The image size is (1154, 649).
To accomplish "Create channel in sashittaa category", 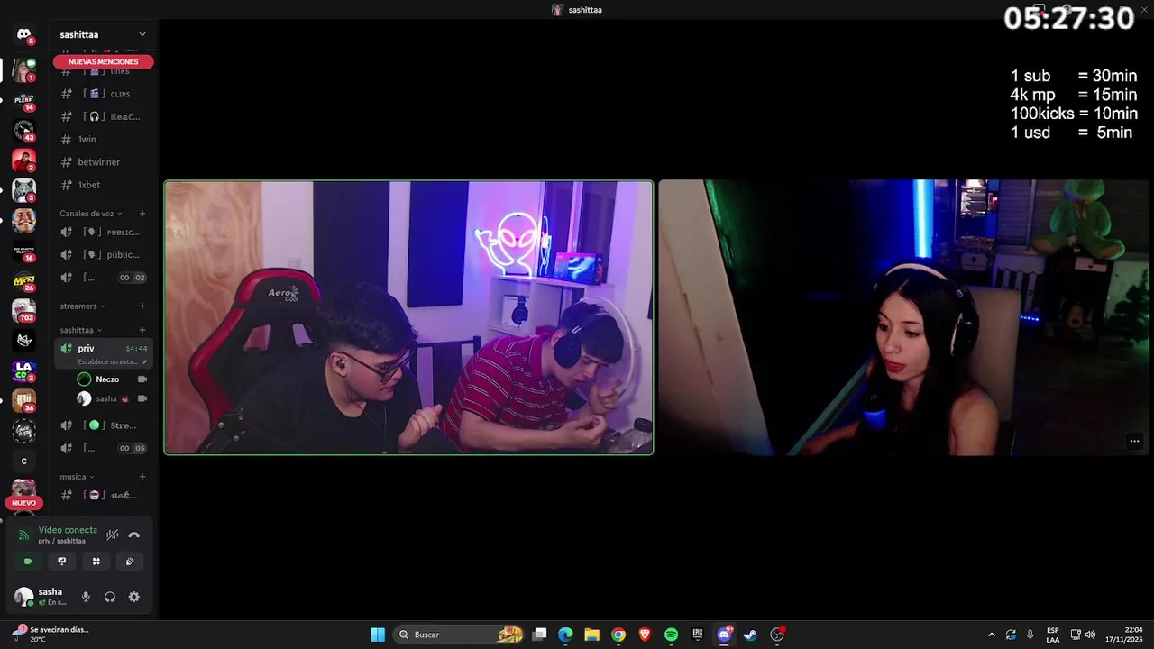I will point(142,330).
